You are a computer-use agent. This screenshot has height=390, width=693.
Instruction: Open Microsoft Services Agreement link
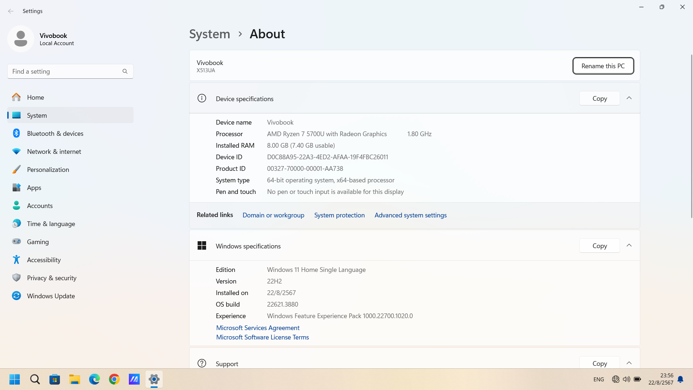258,328
